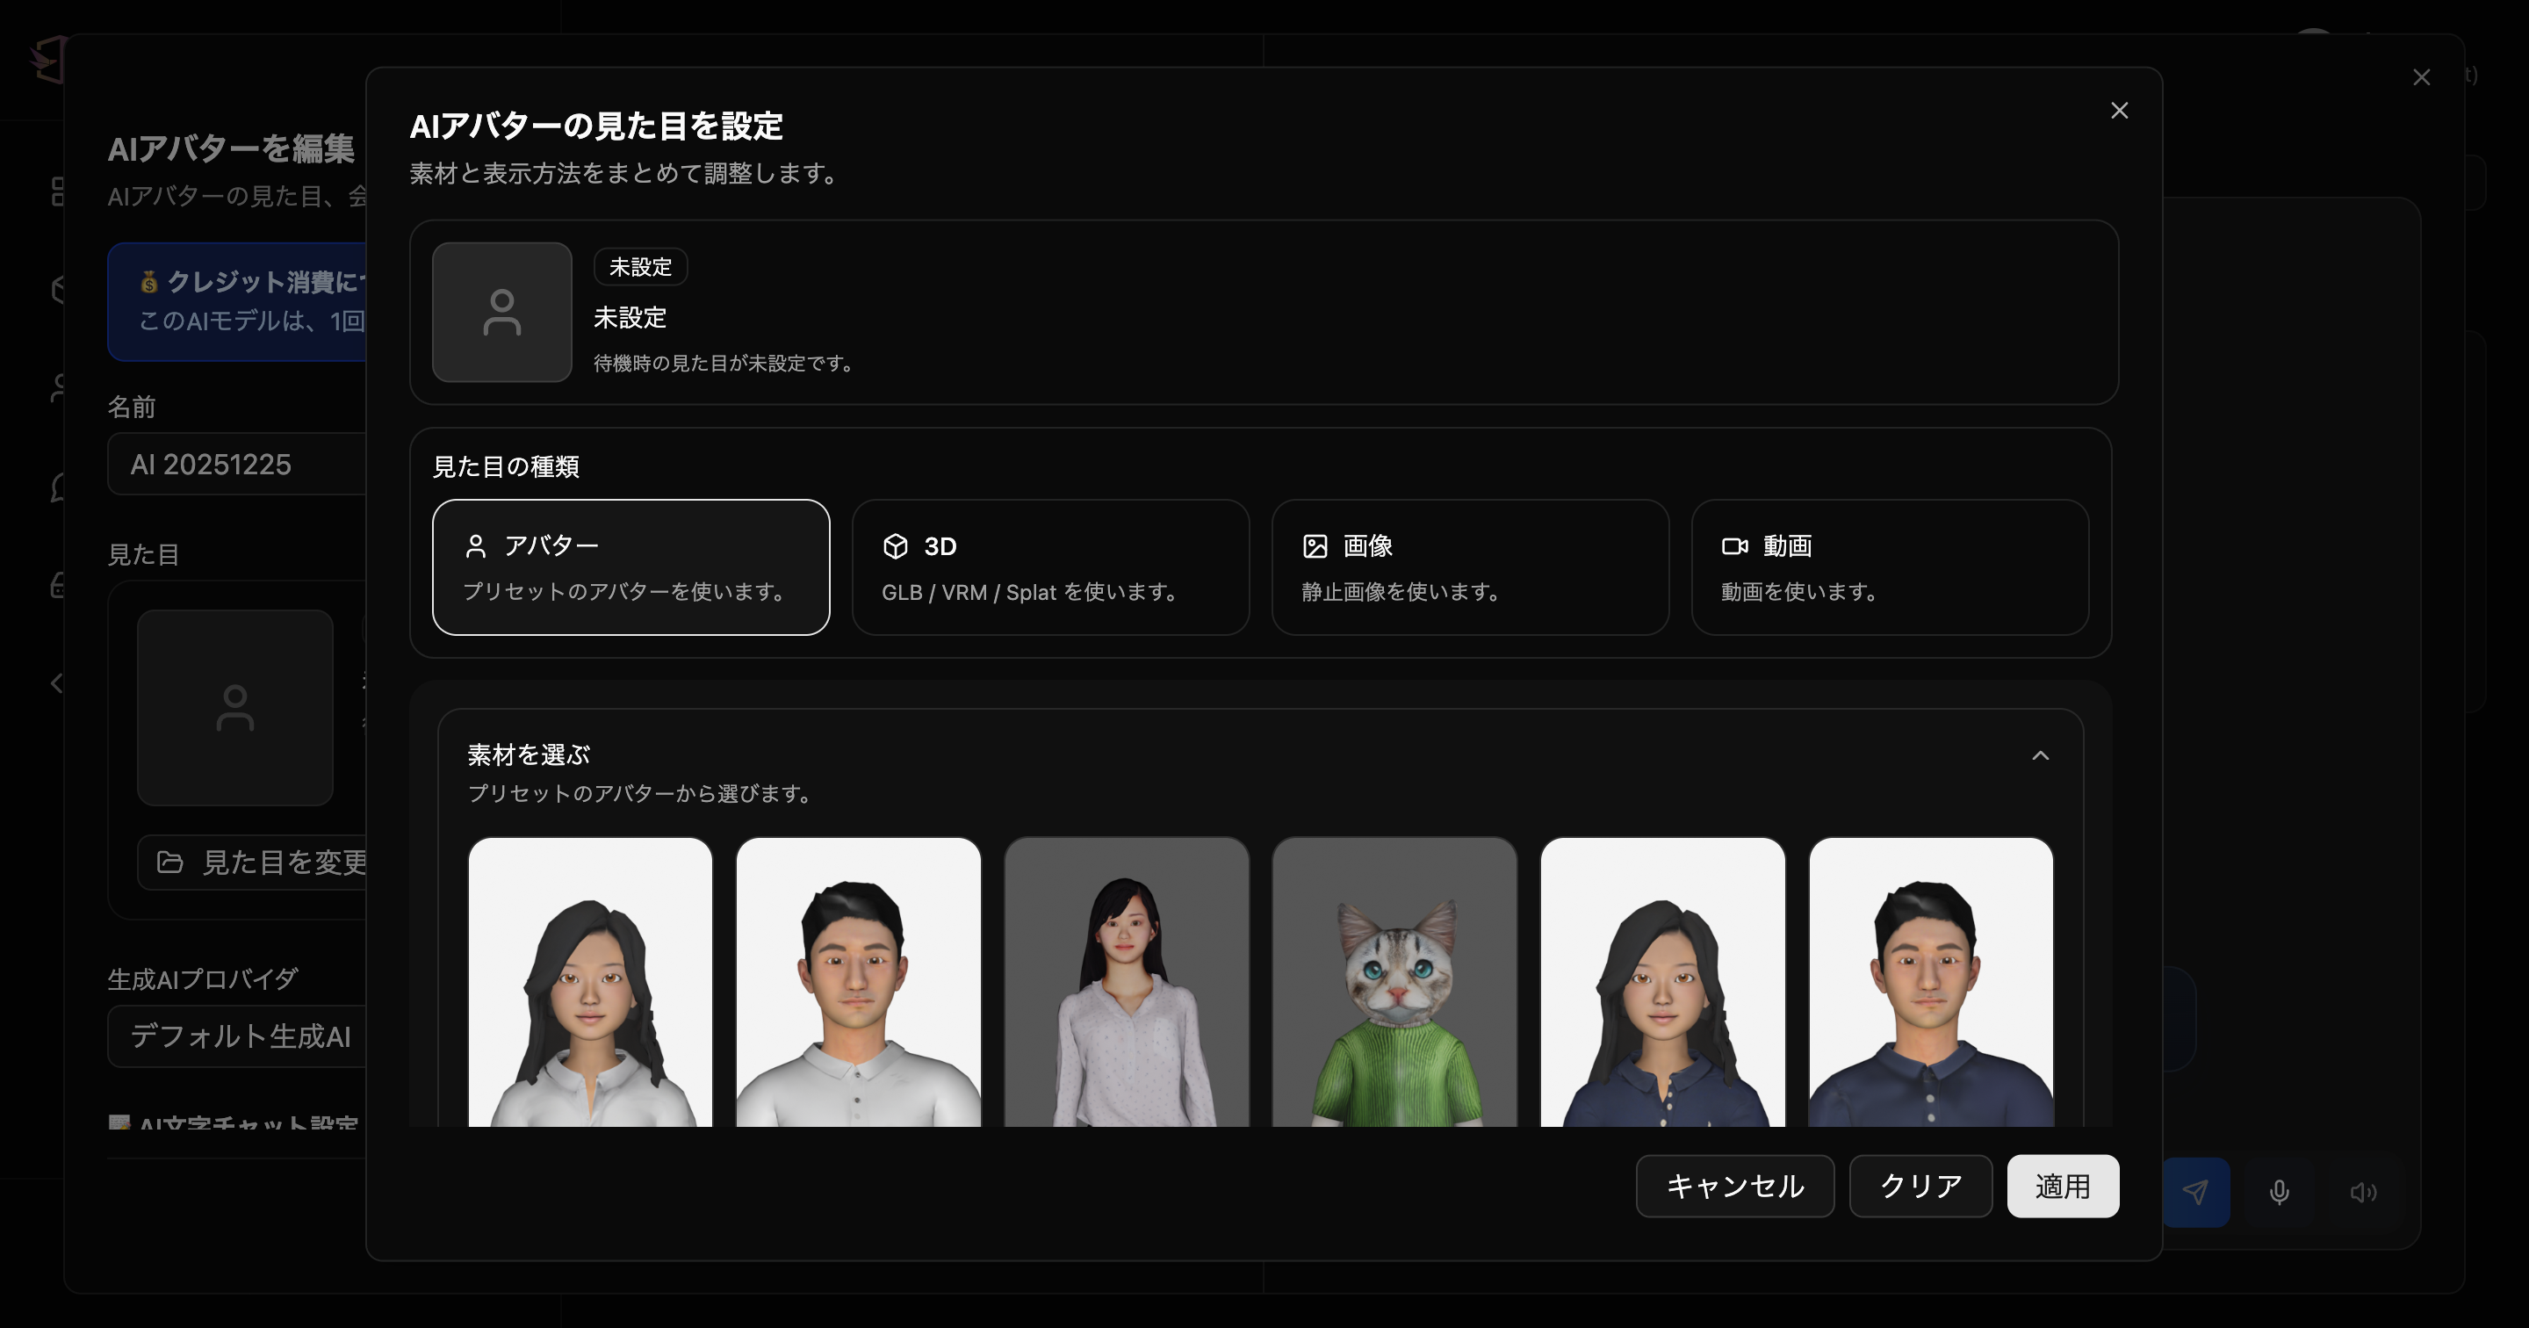Click the クレジット消費 notice banner

[236, 301]
